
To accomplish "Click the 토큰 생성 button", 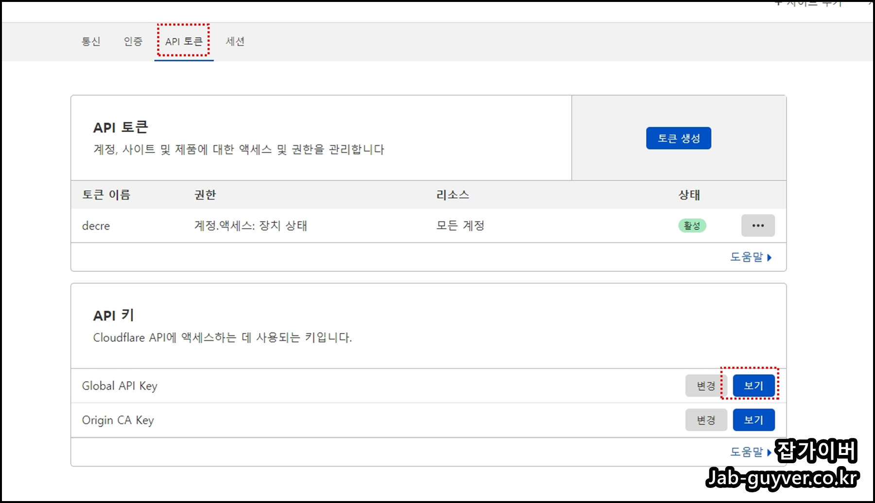I will click(678, 138).
